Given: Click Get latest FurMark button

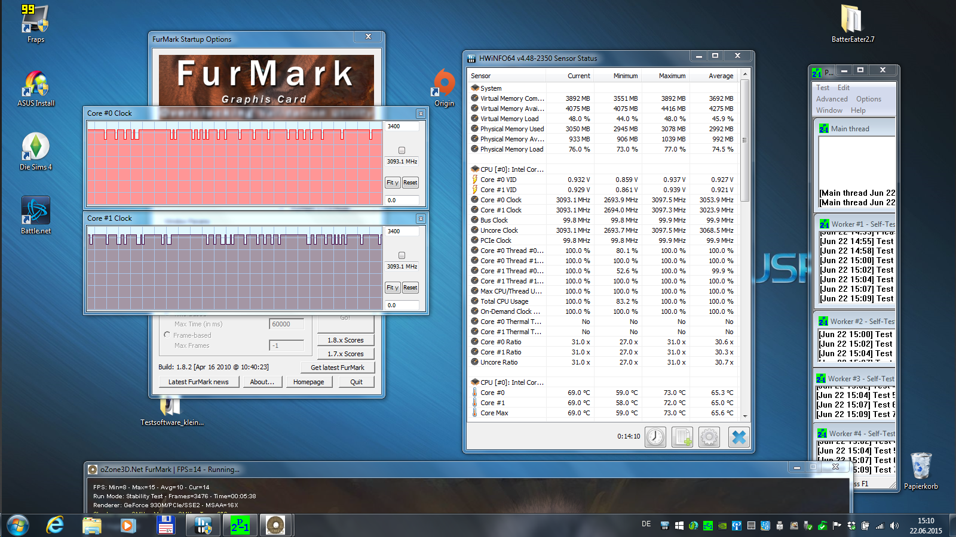Looking at the screenshot, I should pyautogui.click(x=337, y=368).
